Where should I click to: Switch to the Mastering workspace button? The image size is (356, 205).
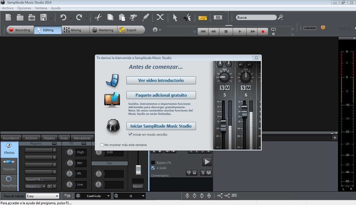(103, 30)
